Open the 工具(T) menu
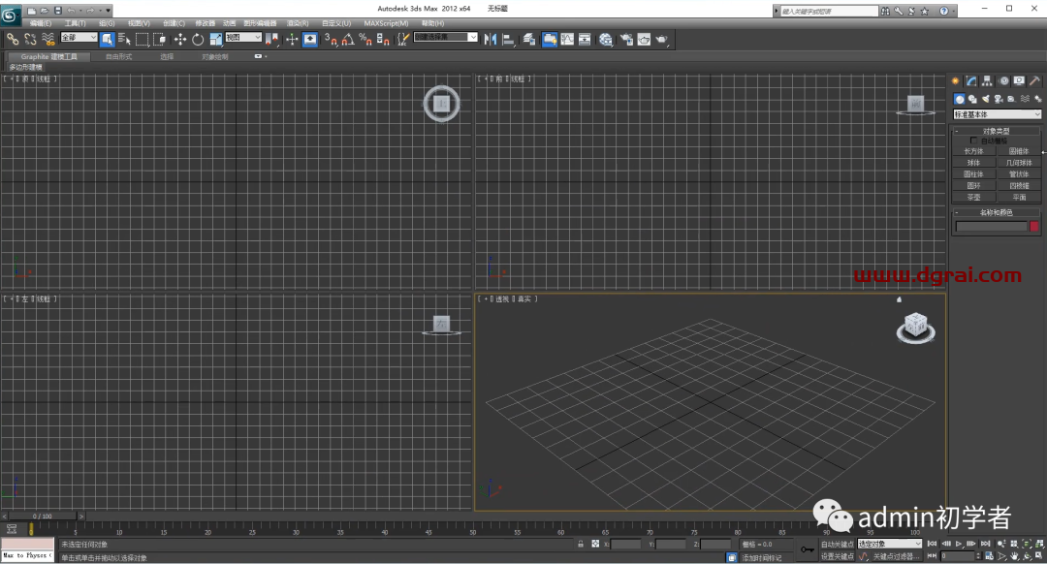 pos(76,23)
